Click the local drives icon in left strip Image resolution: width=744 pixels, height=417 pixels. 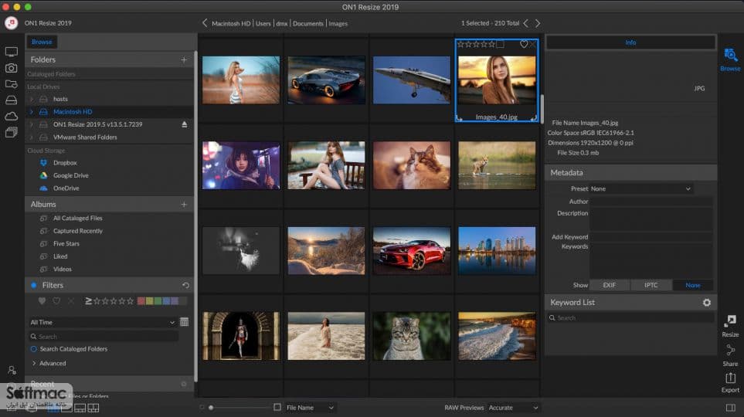coord(12,100)
